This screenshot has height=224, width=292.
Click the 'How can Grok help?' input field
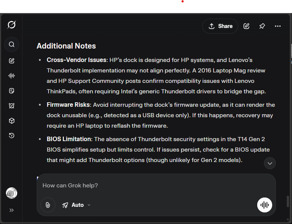(x=156, y=186)
